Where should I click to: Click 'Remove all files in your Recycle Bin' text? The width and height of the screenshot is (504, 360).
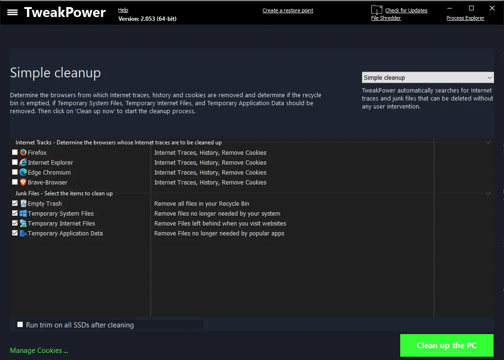point(202,204)
